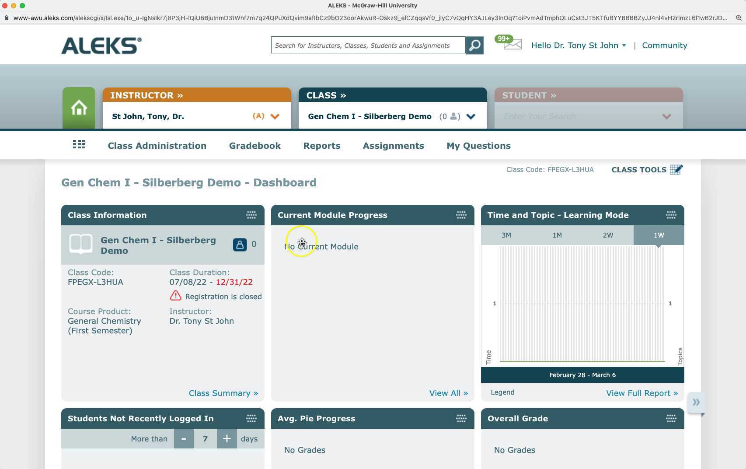Click the search magnifier icon
Viewport: 746px width, 469px height.
(x=474, y=45)
